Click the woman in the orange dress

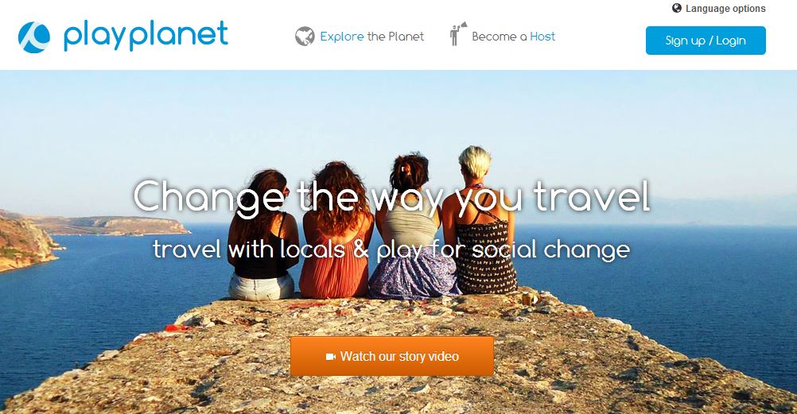(336, 230)
